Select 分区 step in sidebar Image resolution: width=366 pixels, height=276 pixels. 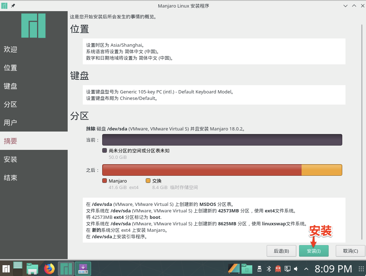tap(34, 104)
